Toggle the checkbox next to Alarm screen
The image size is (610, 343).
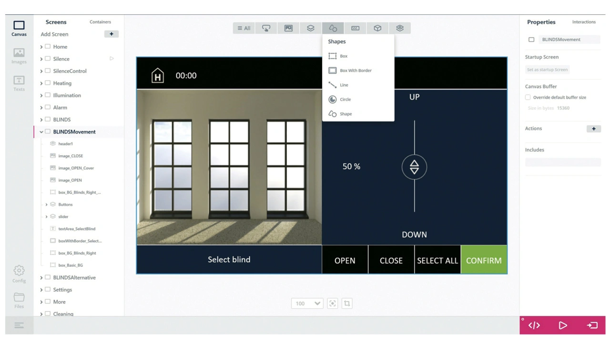click(x=48, y=108)
